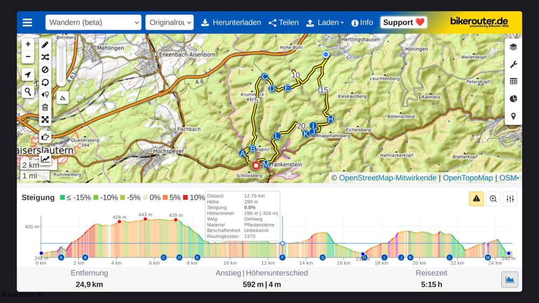539x303 pixels.
Task: Open the map layers panel icon
Action: (x=513, y=47)
